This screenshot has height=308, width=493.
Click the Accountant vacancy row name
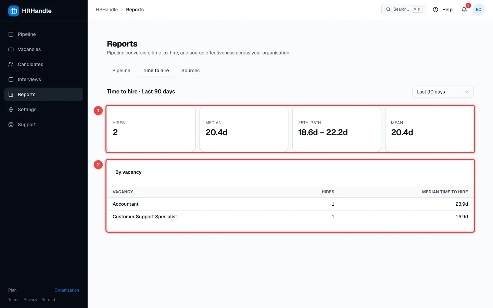[x=126, y=204]
